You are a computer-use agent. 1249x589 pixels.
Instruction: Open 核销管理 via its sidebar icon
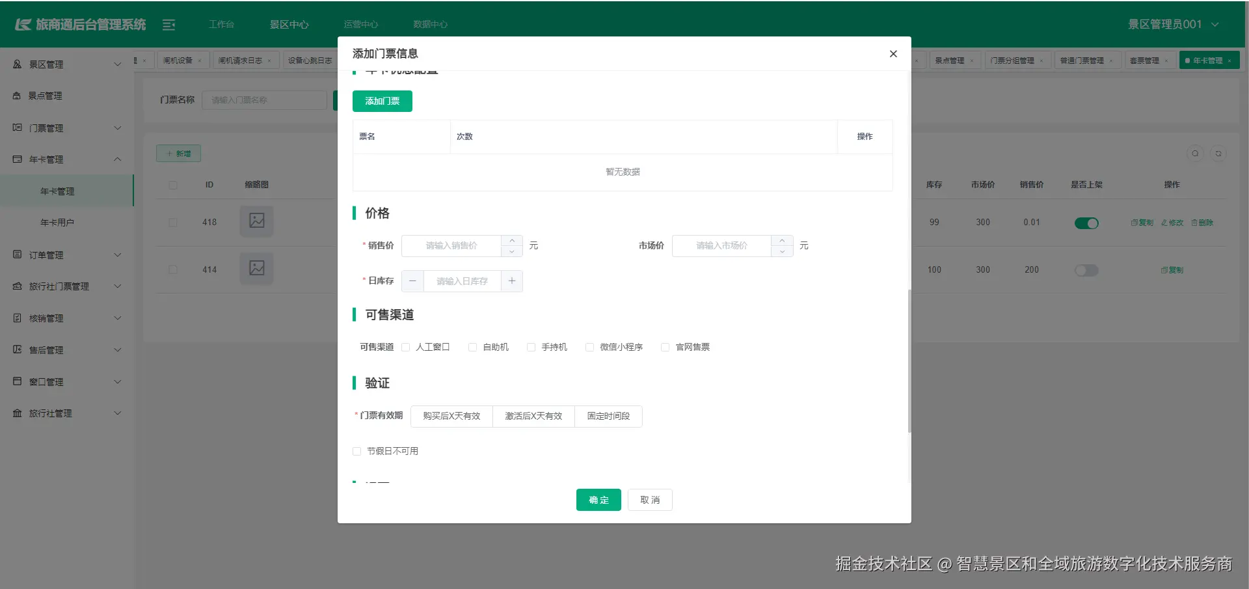[17, 318]
